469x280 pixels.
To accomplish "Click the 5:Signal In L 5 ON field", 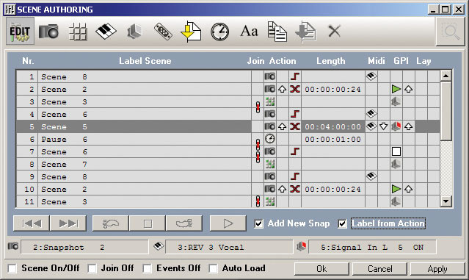I will (x=372, y=247).
